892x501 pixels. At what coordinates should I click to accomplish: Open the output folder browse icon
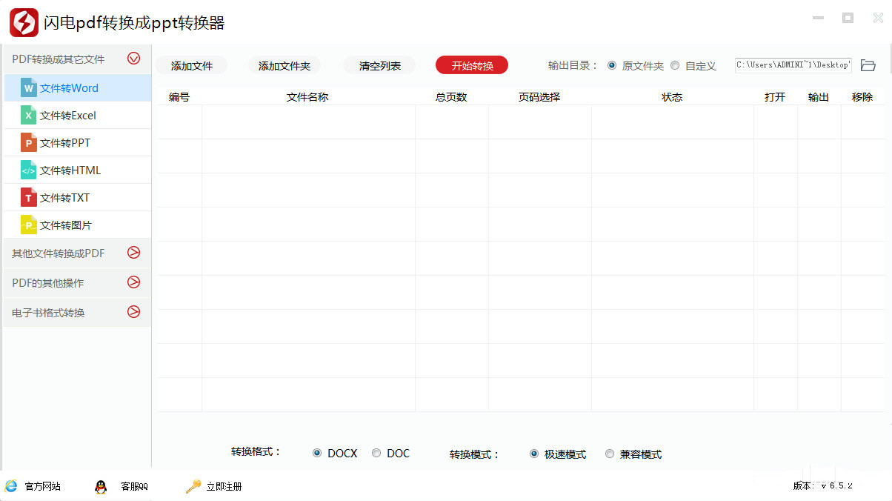click(x=868, y=64)
